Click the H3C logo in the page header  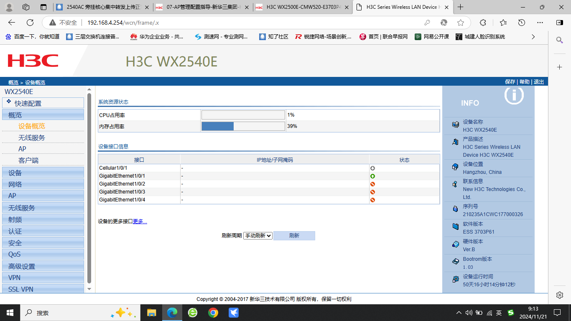pyautogui.click(x=33, y=61)
